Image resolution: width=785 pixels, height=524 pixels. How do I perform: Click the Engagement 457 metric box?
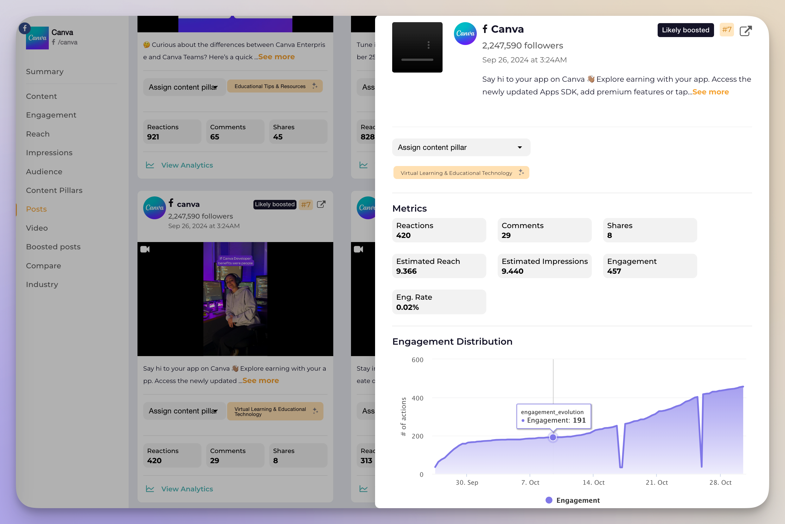[650, 266]
